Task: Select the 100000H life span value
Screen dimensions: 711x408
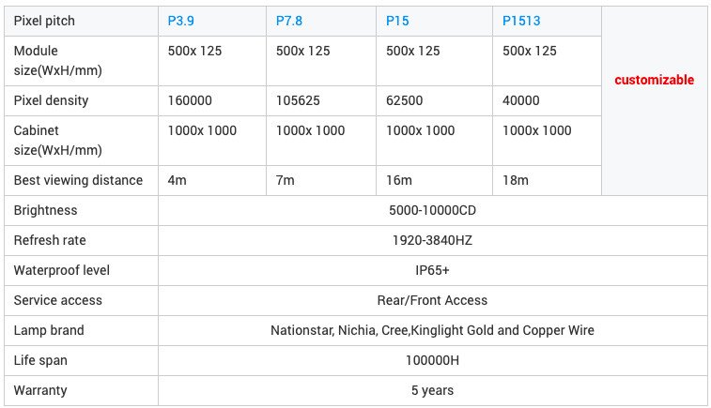Action: 432,360
